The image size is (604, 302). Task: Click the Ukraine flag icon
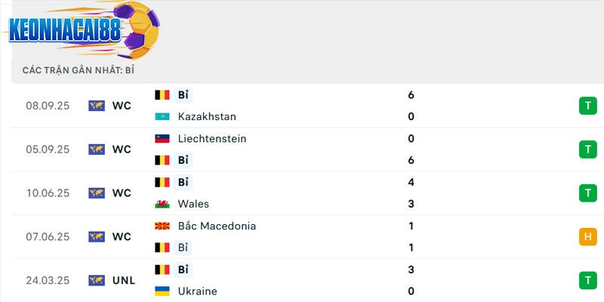162,291
